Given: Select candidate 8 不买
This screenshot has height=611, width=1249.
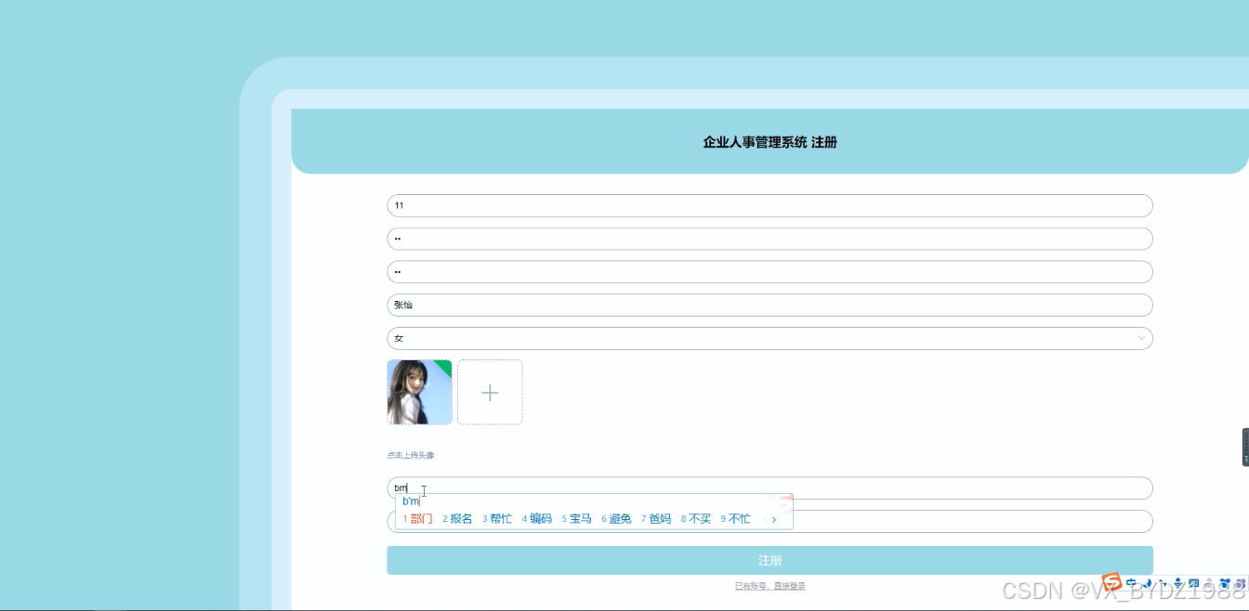Looking at the screenshot, I should (696, 519).
